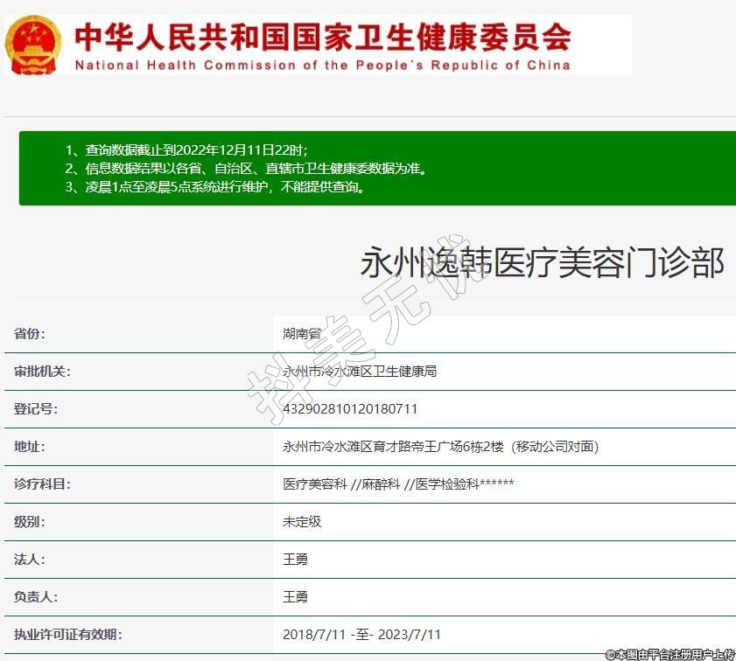Click the third notice about system maintenance hours
Viewport: 736px width, 661px height.
pos(214,186)
